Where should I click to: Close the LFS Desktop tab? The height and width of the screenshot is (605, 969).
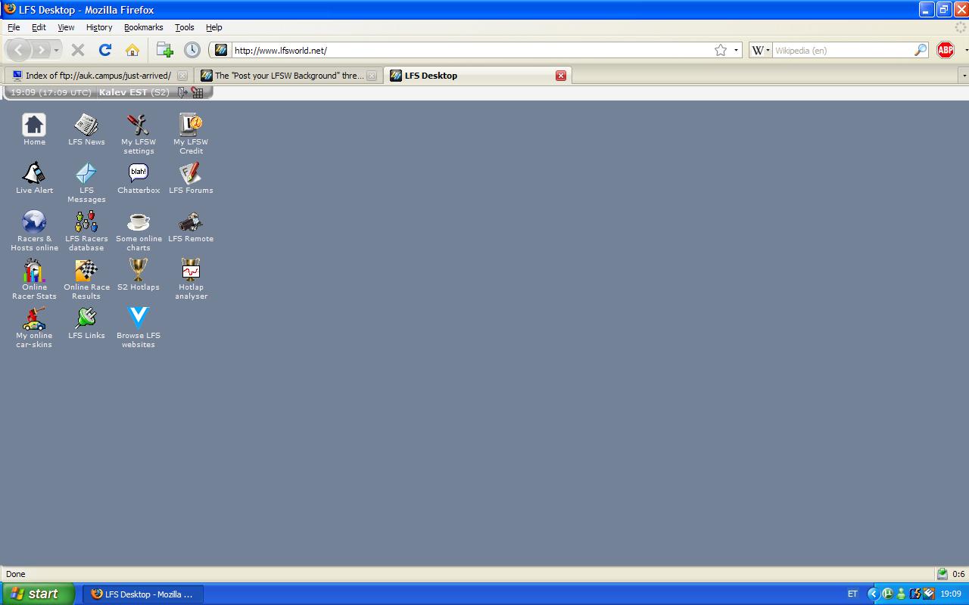(561, 76)
